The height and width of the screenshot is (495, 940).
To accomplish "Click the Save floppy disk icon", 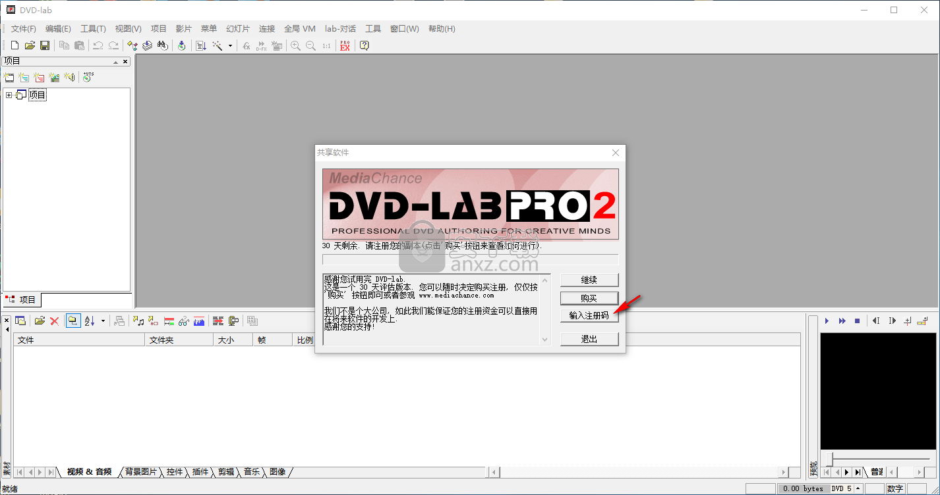I will pyautogui.click(x=45, y=45).
